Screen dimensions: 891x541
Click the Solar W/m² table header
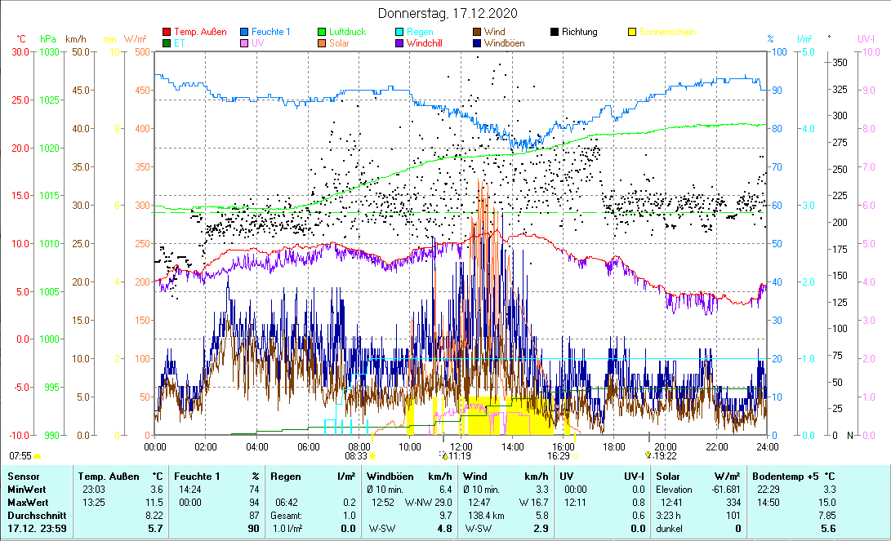pyautogui.click(x=697, y=476)
